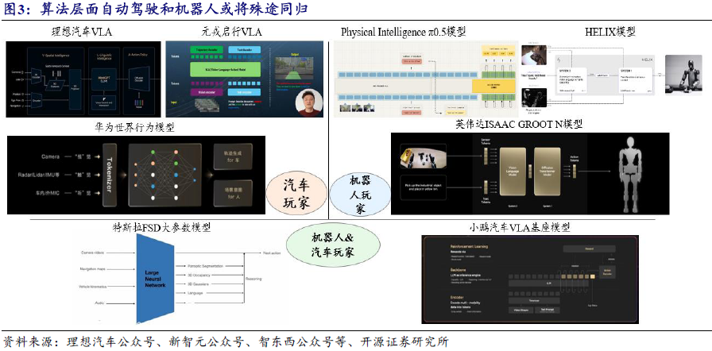Click the presenter's round portrait in 元戎启行 slide
This screenshot has height=351, width=712.
309,102
